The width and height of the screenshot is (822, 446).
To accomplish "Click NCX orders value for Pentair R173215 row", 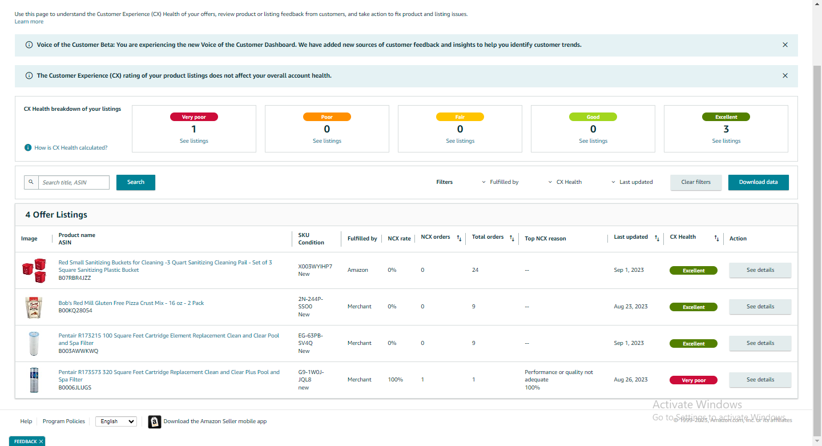I will [422, 343].
